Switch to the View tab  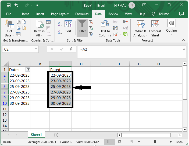pos(128,14)
